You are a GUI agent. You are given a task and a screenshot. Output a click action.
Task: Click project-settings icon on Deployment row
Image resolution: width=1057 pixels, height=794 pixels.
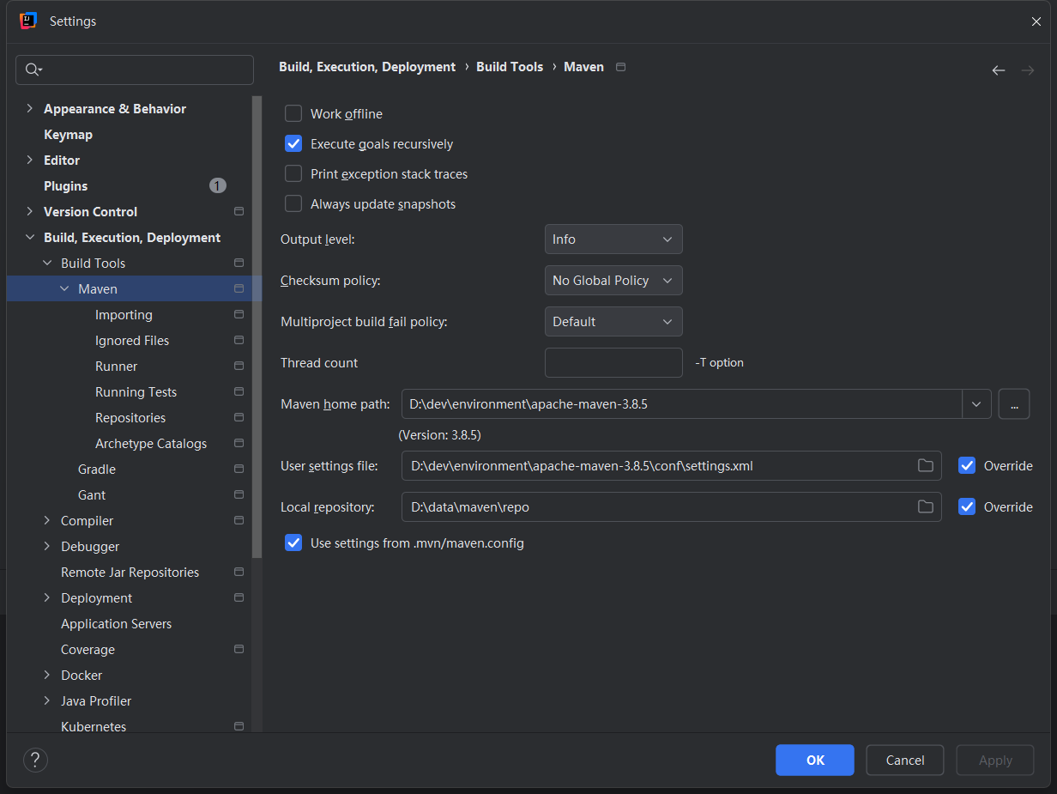click(239, 597)
